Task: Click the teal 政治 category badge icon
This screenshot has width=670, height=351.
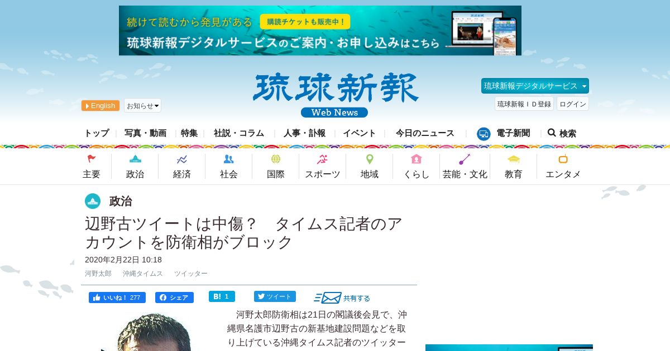Action: point(93,201)
